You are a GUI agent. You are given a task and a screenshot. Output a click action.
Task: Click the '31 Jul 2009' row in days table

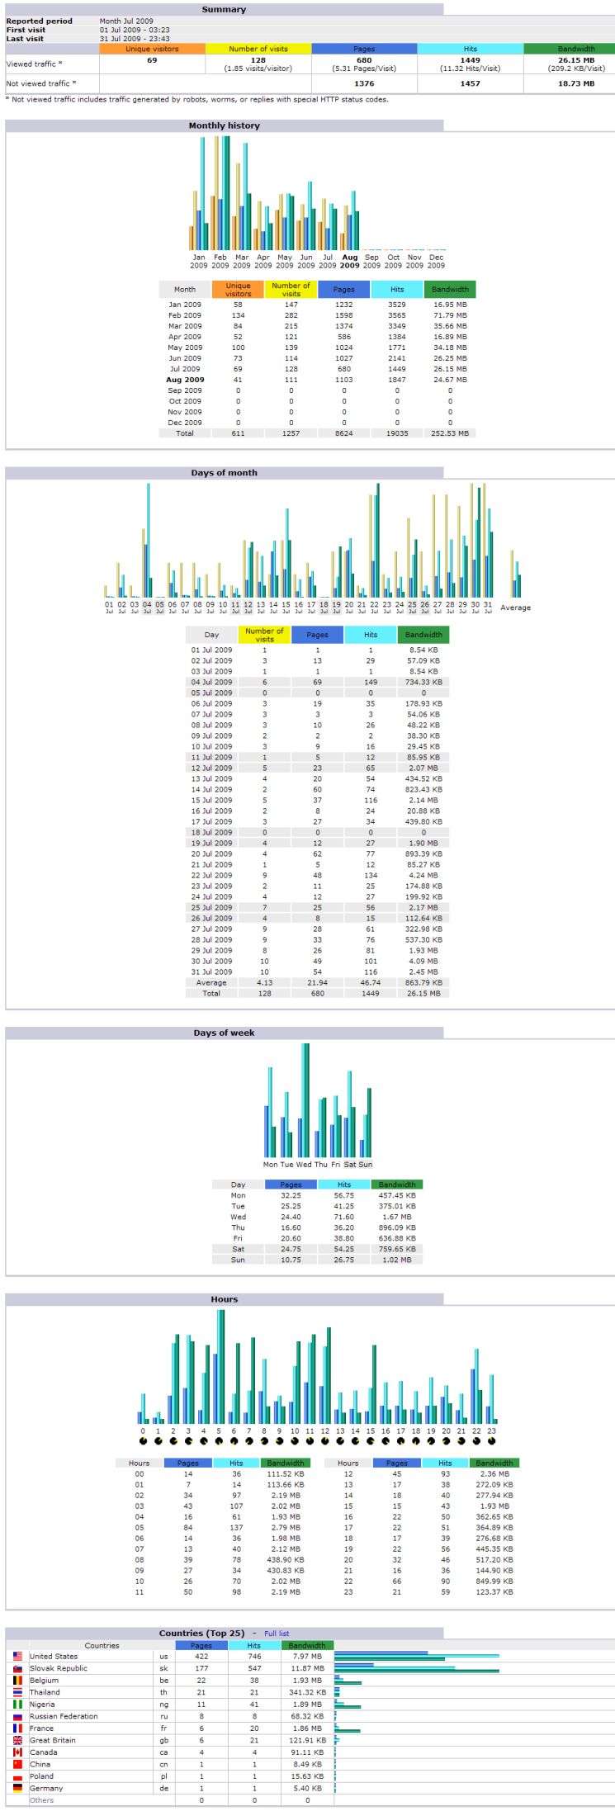(x=318, y=972)
